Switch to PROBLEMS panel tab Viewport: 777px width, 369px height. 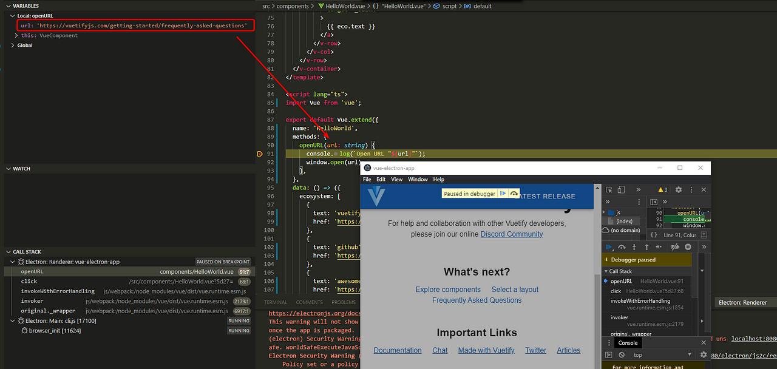click(x=344, y=302)
